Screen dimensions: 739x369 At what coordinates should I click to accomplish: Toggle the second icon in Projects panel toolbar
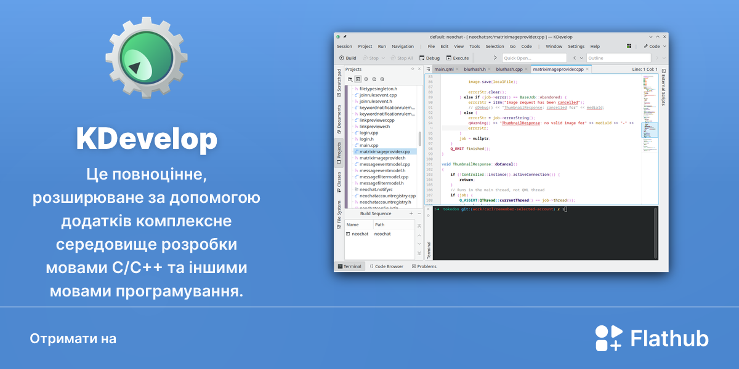pos(358,79)
